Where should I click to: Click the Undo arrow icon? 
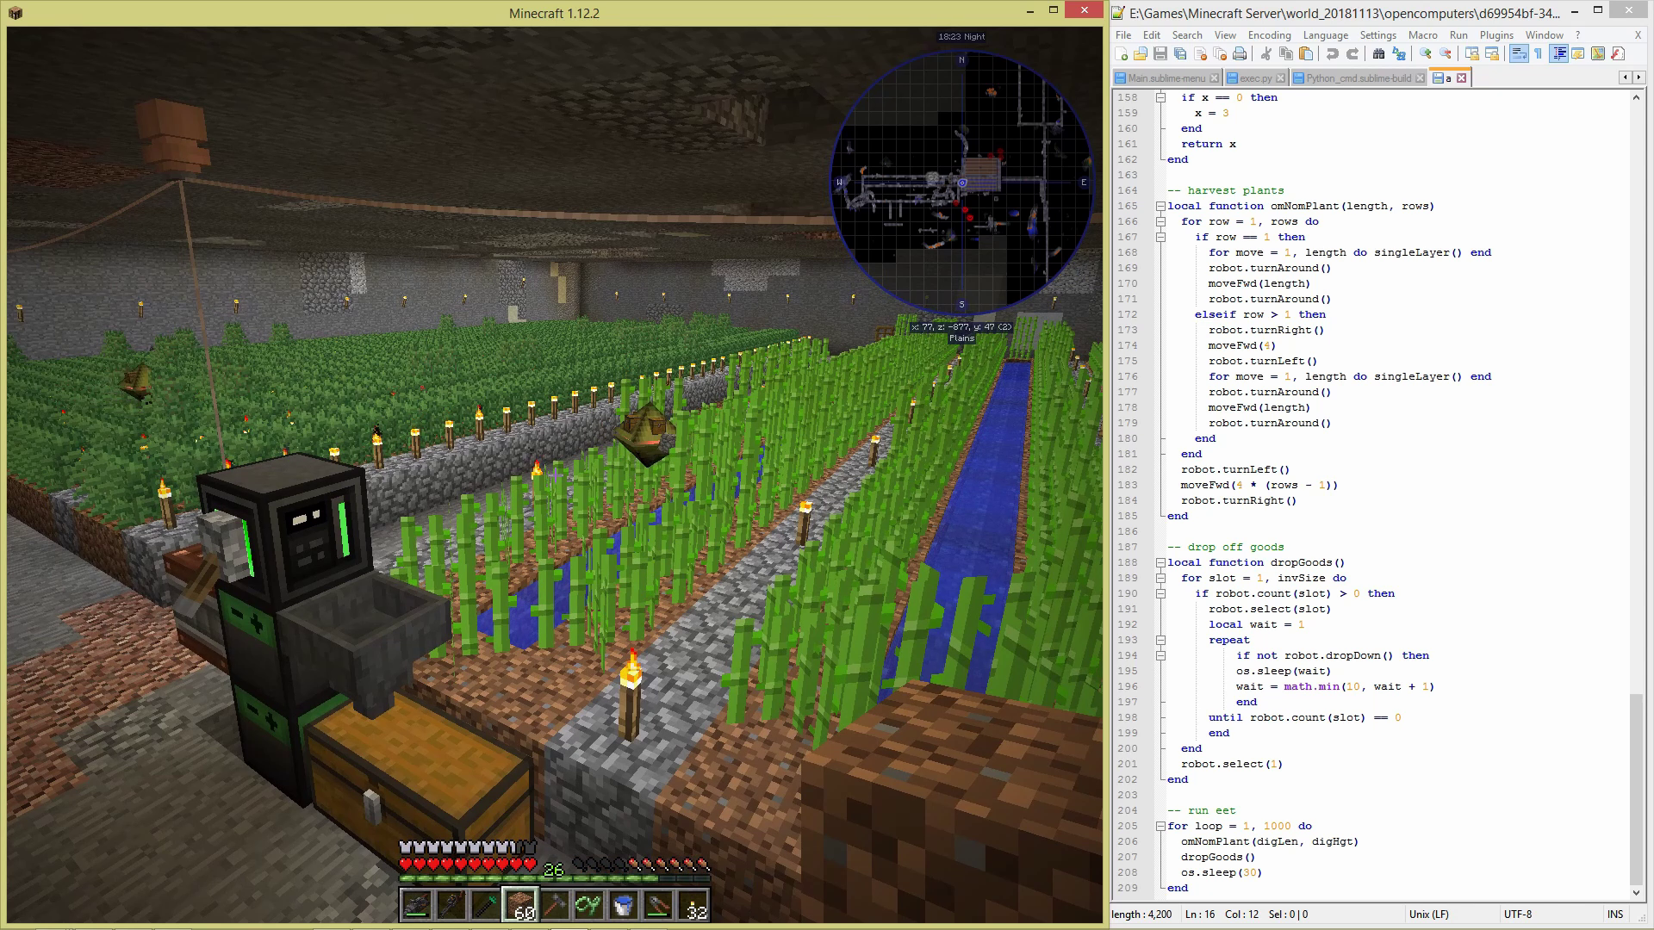tap(1333, 53)
